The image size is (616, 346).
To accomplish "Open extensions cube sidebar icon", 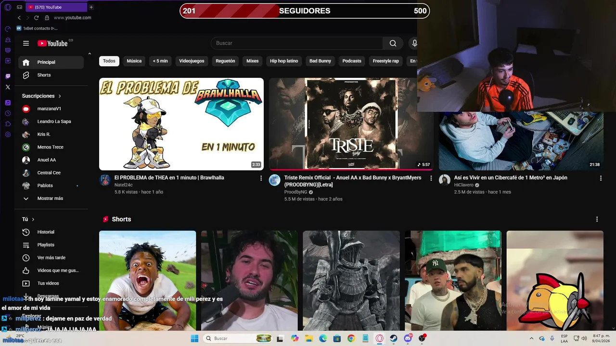I will (8, 124).
